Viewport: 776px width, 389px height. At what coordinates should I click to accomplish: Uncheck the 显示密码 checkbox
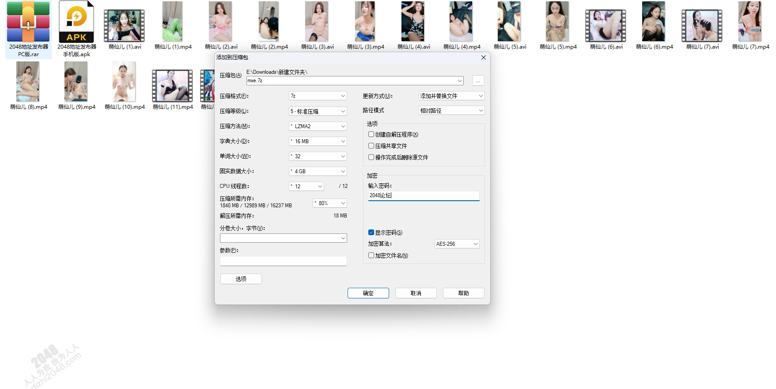(x=371, y=233)
